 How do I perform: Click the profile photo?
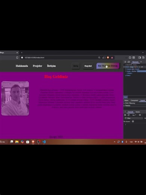pyautogui.click(x=15, y=98)
